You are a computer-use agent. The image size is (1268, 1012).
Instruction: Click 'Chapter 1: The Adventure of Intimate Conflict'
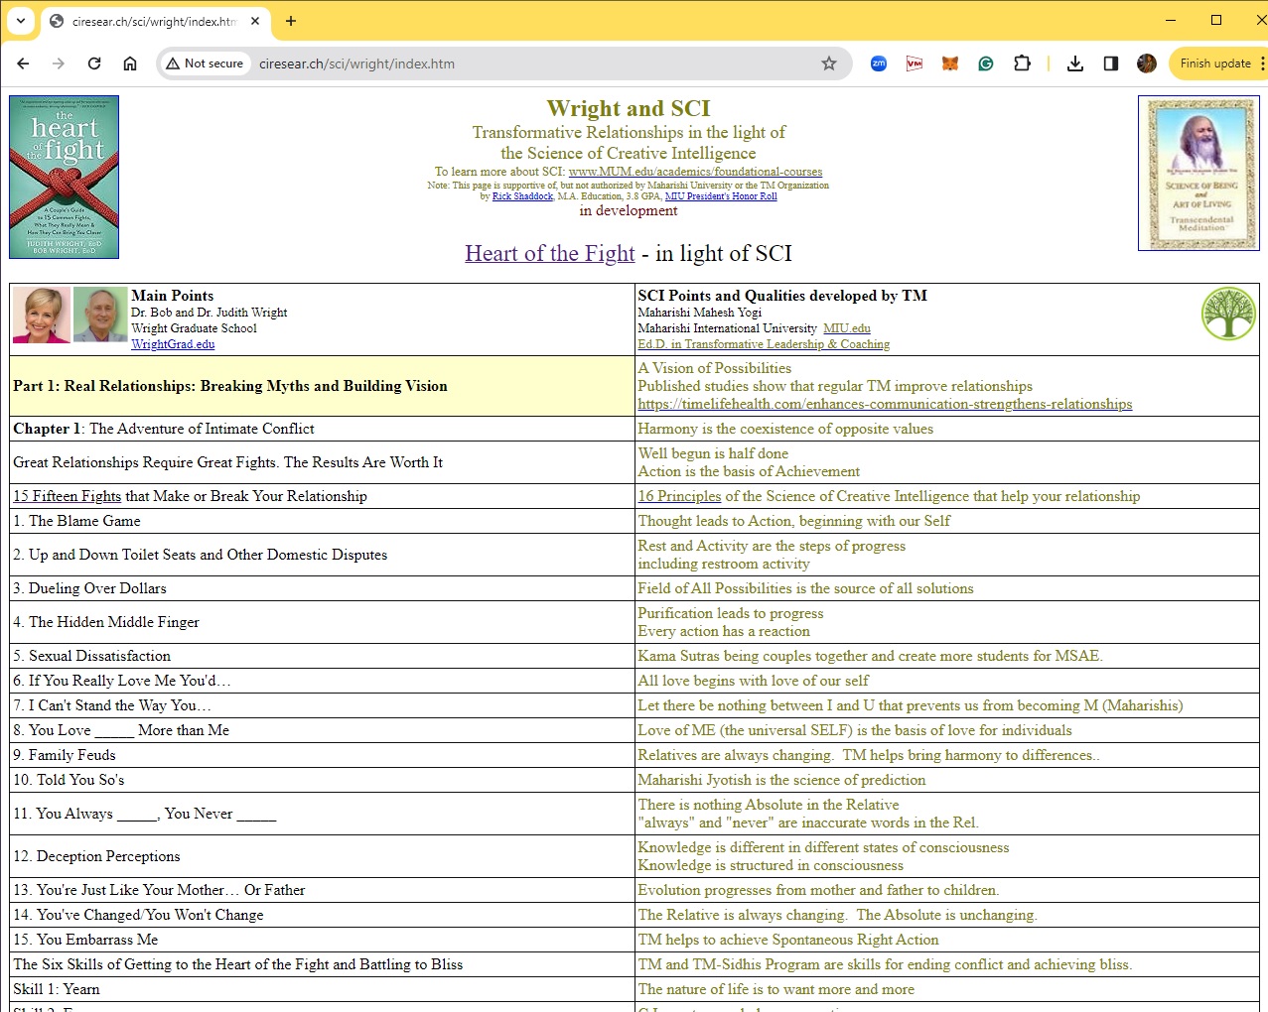click(x=164, y=429)
